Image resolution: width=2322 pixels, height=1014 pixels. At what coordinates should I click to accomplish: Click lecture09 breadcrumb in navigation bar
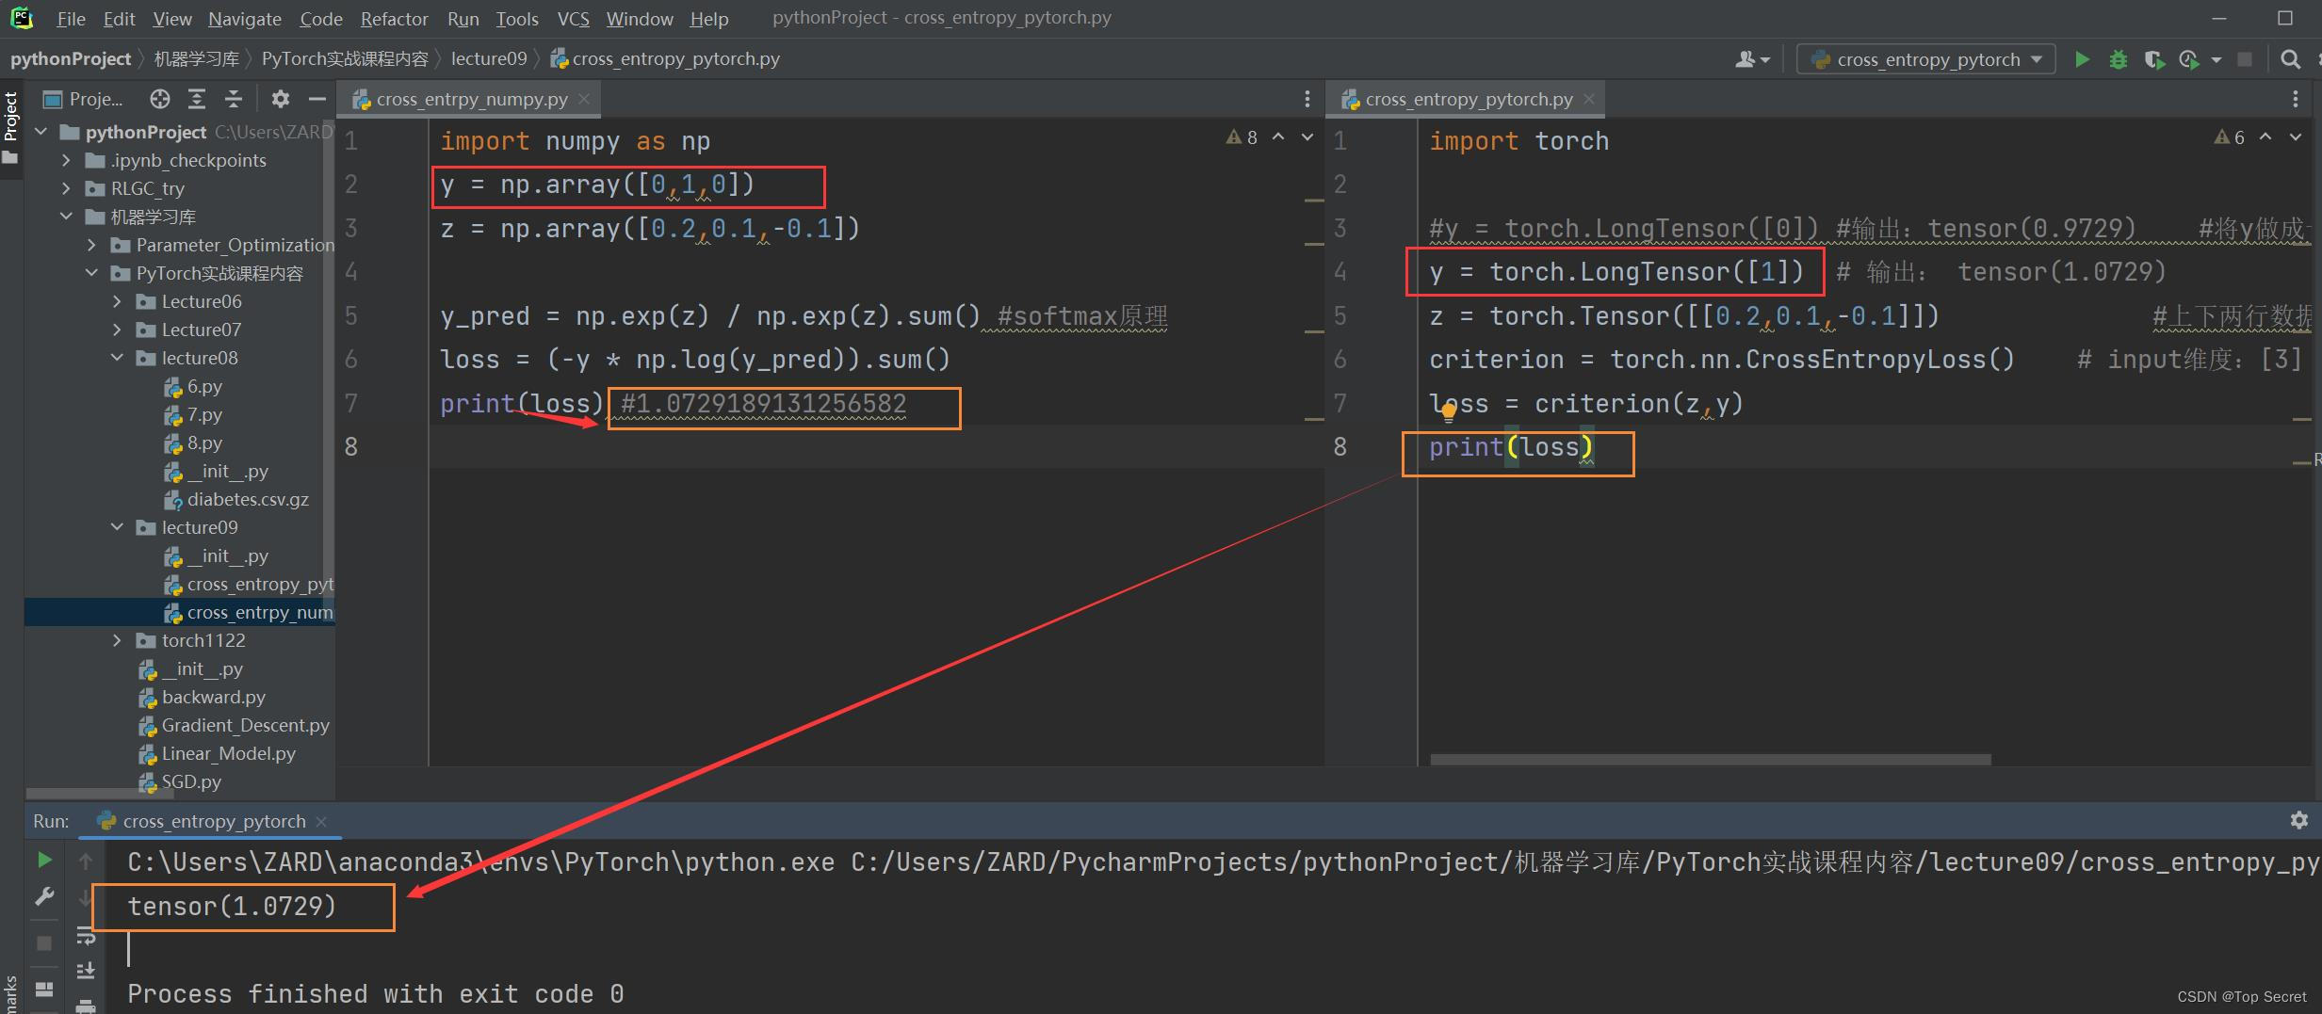489,58
